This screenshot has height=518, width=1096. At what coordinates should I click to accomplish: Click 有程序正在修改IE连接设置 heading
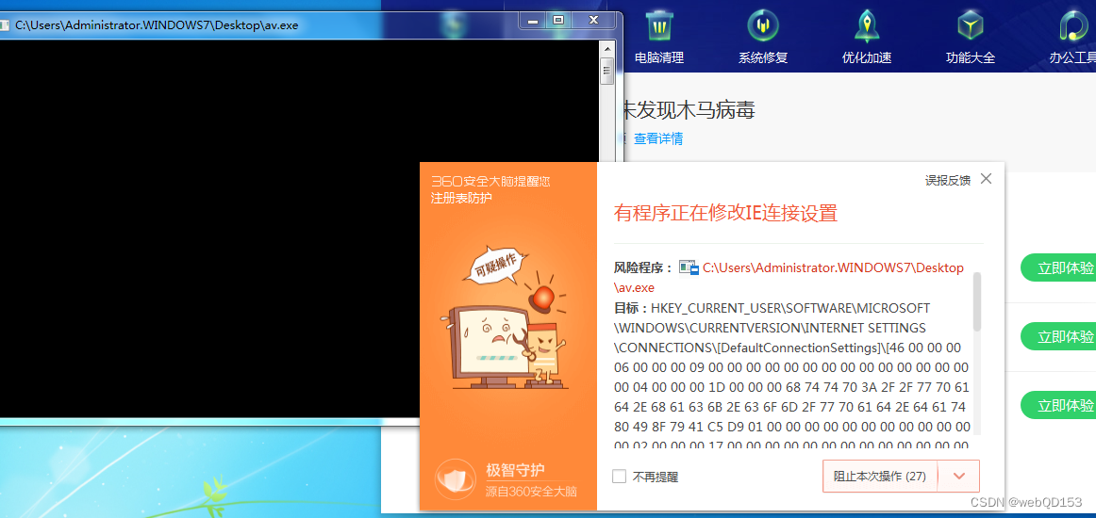pos(725,213)
